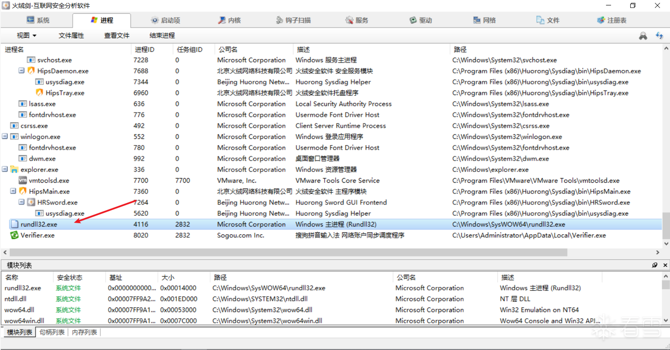Sort processes by the 进程ID column header
Screen dimensions: 670x350
coord(152,49)
